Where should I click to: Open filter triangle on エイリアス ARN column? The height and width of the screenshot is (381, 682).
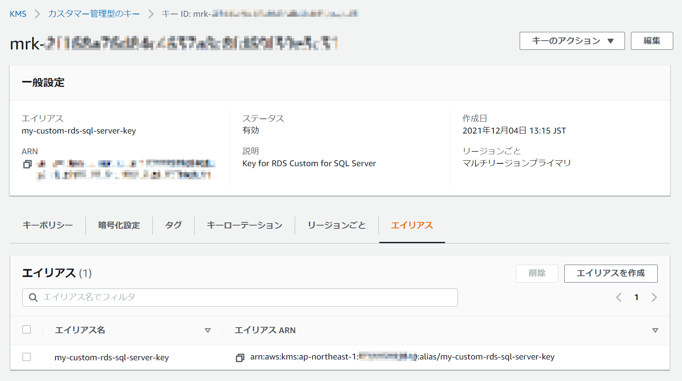click(655, 330)
